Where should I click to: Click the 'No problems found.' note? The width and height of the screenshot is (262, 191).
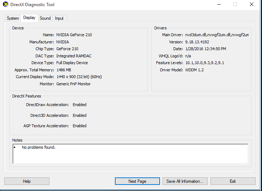coord(39,147)
